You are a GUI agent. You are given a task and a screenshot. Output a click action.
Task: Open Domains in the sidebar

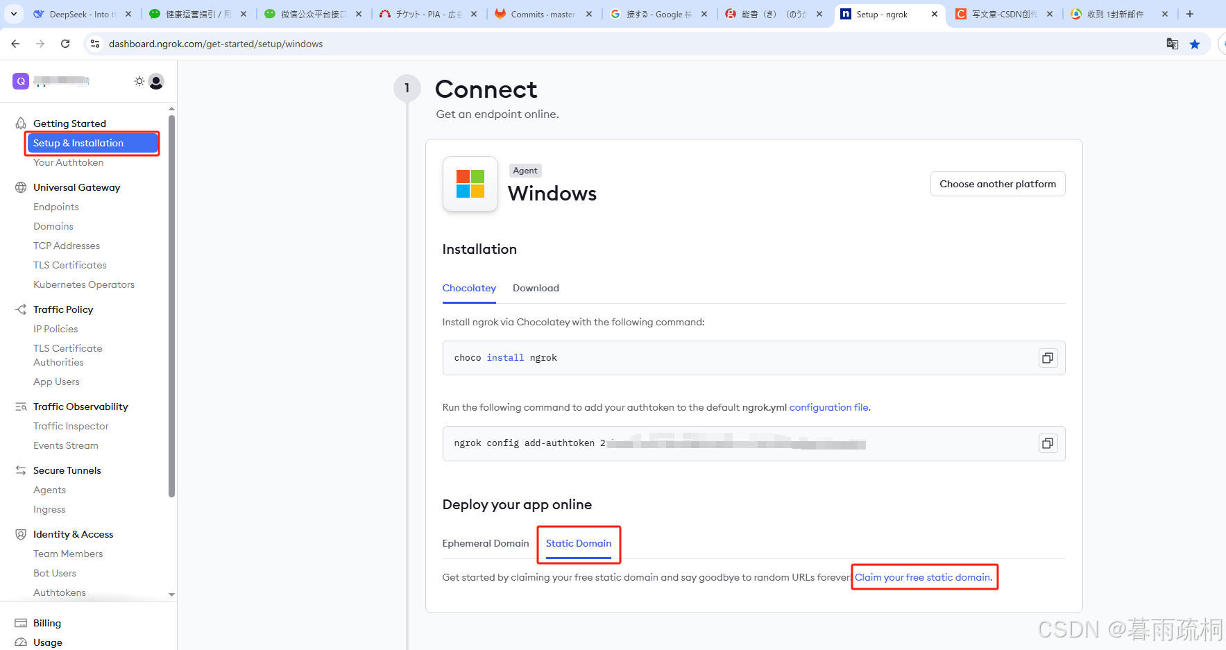coord(53,226)
